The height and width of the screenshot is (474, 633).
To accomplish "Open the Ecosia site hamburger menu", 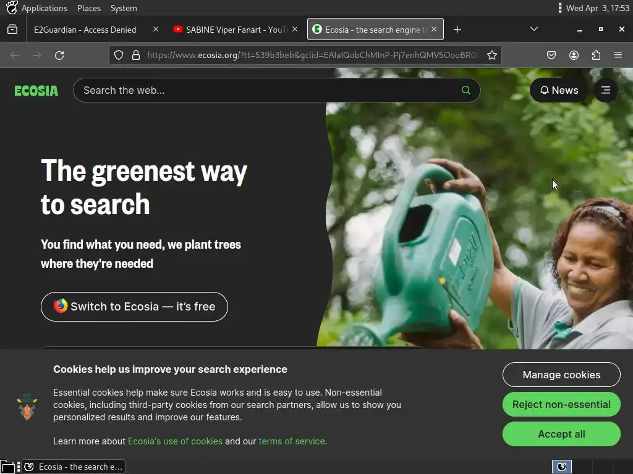I will pyautogui.click(x=606, y=90).
